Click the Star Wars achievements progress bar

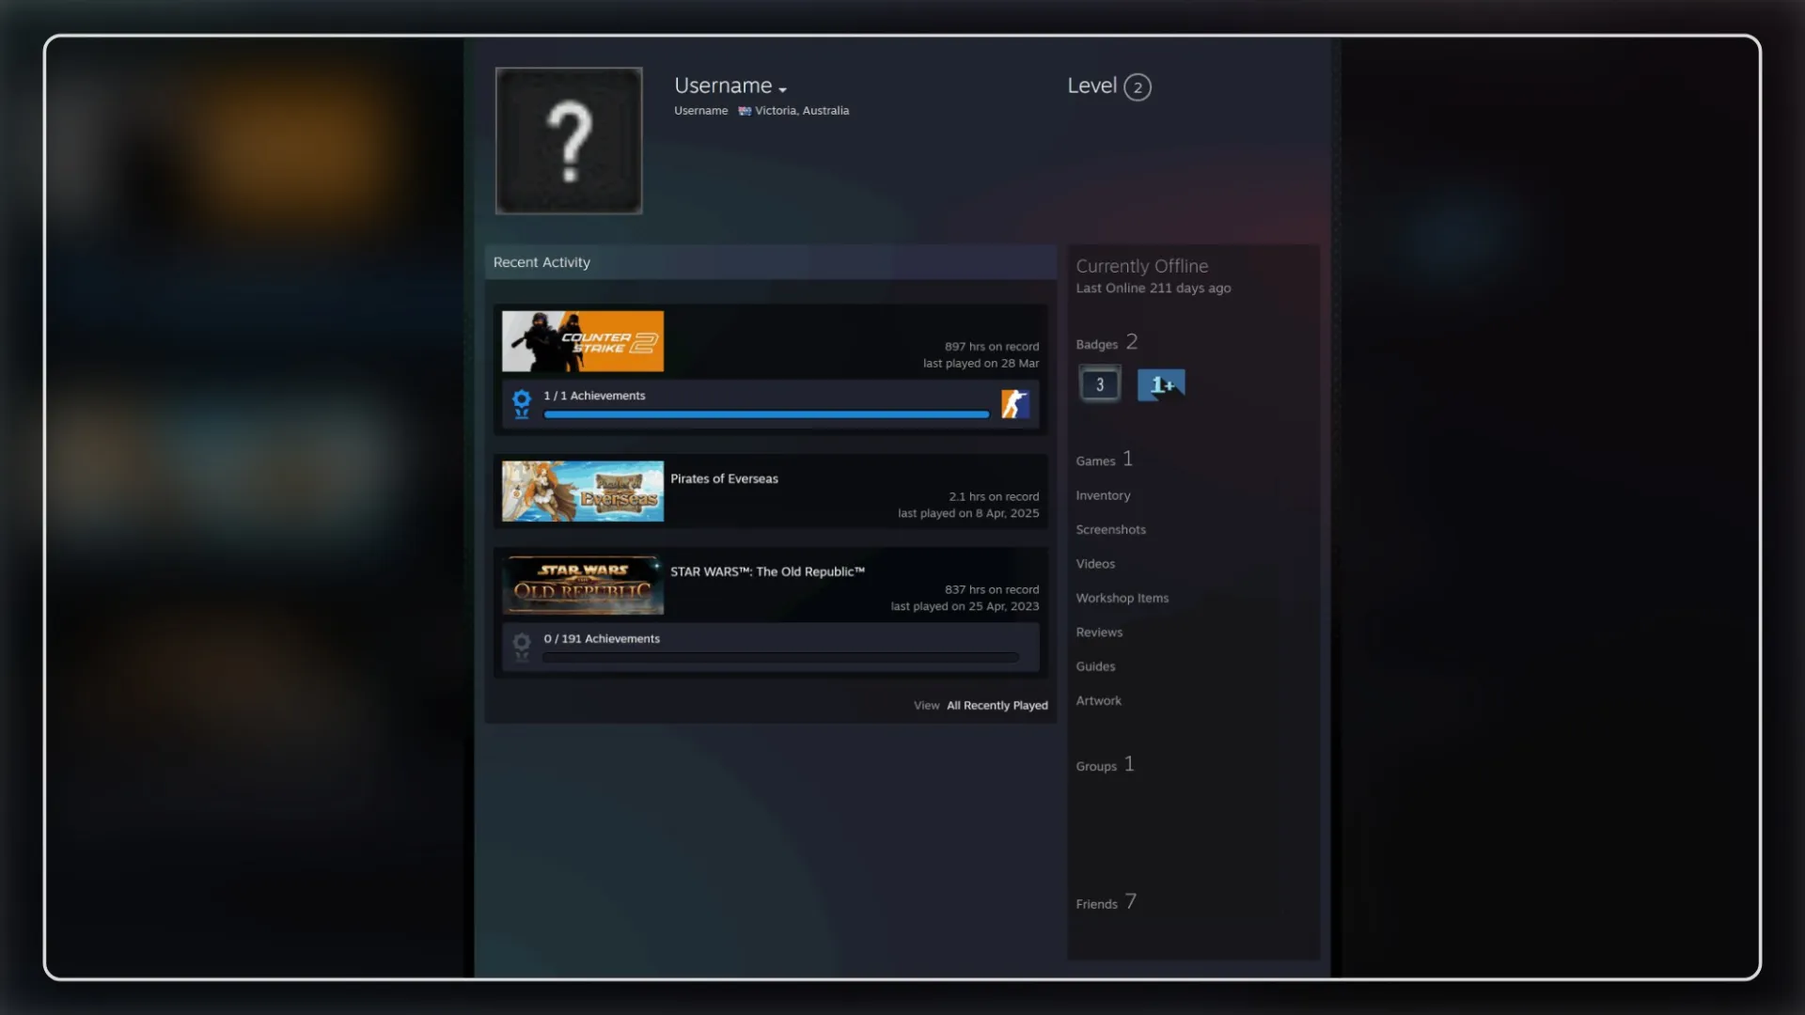click(780, 658)
